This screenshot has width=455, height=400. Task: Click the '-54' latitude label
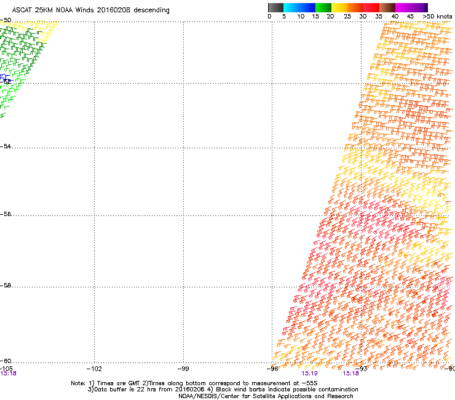[6, 146]
